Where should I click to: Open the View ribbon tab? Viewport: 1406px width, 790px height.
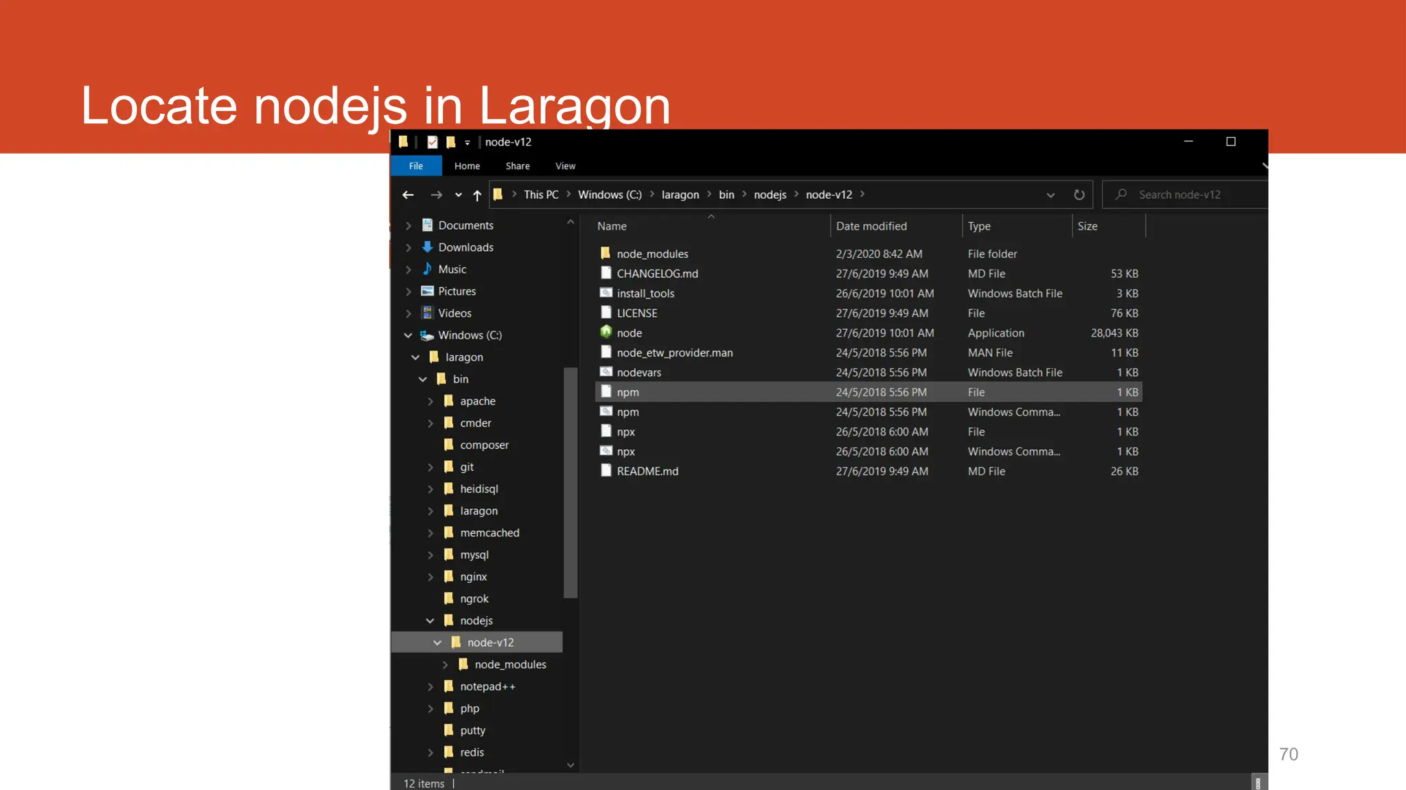coord(566,166)
